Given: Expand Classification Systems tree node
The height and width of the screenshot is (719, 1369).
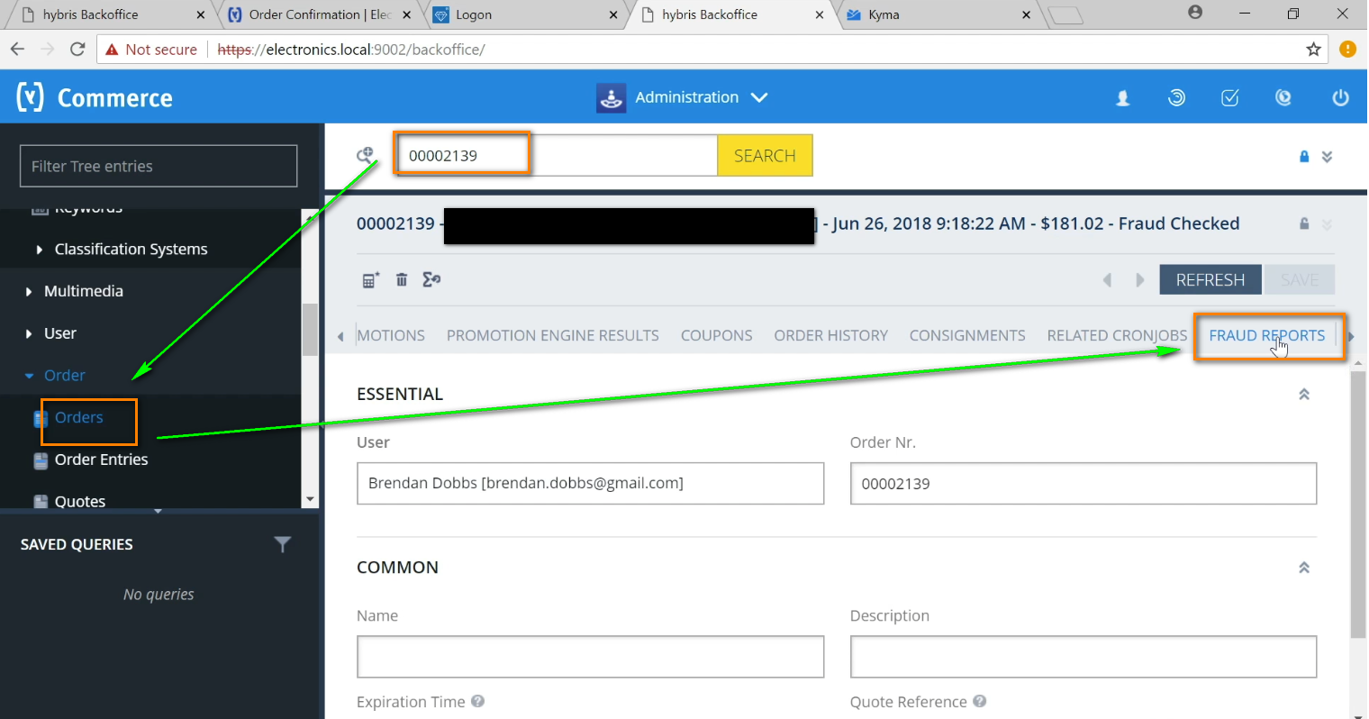Looking at the screenshot, I should click(39, 250).
